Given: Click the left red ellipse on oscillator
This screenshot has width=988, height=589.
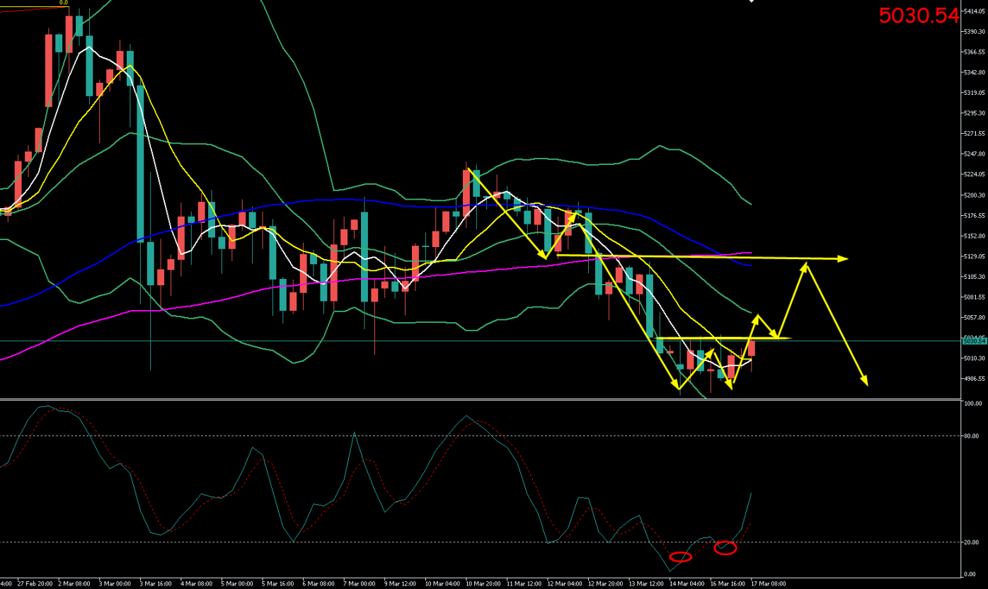Looking at the screenshot, I should pyautogui.click(x=680, y=557).
